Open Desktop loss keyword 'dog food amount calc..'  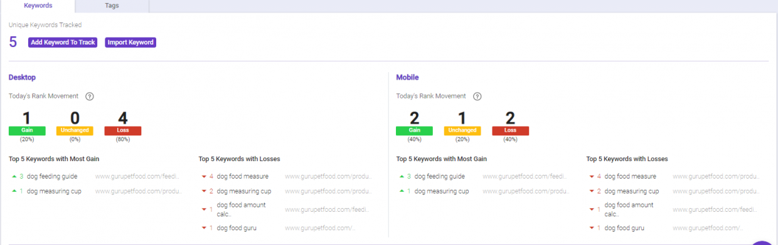point(242,209)
